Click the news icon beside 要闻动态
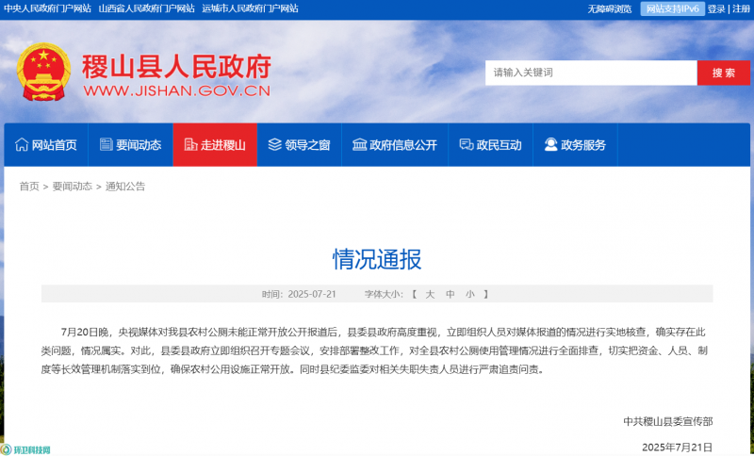Image resolution: width=754 pixels, height=456 pixels. tap(107, 145)
